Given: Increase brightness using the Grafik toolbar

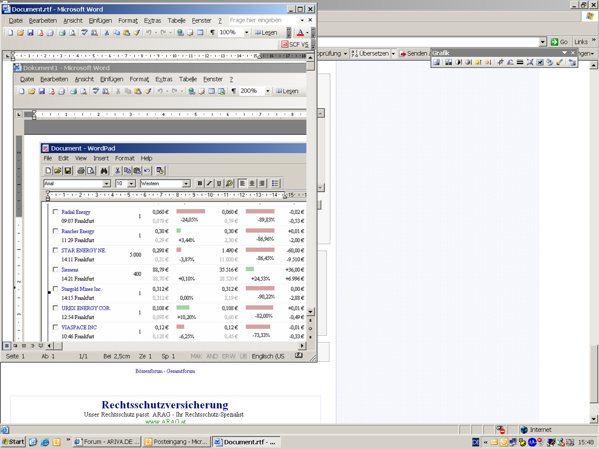Looking at the screenshot, I should tap(478, 62).
